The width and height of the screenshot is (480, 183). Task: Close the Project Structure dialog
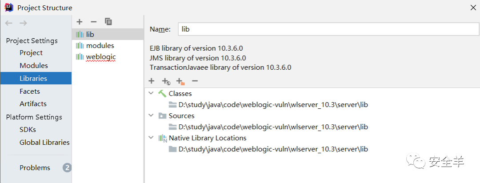(x=473, y=8)
